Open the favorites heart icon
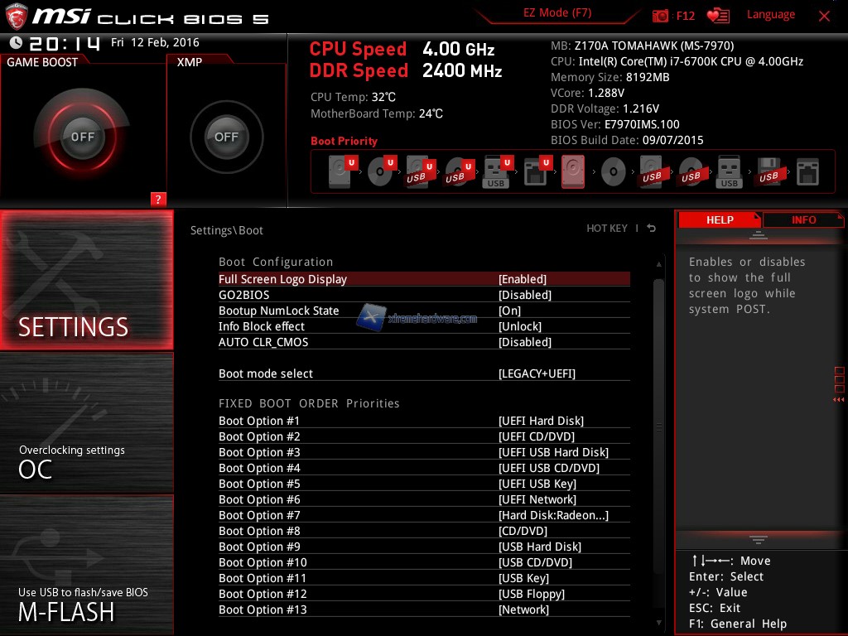 click(717, 16)
